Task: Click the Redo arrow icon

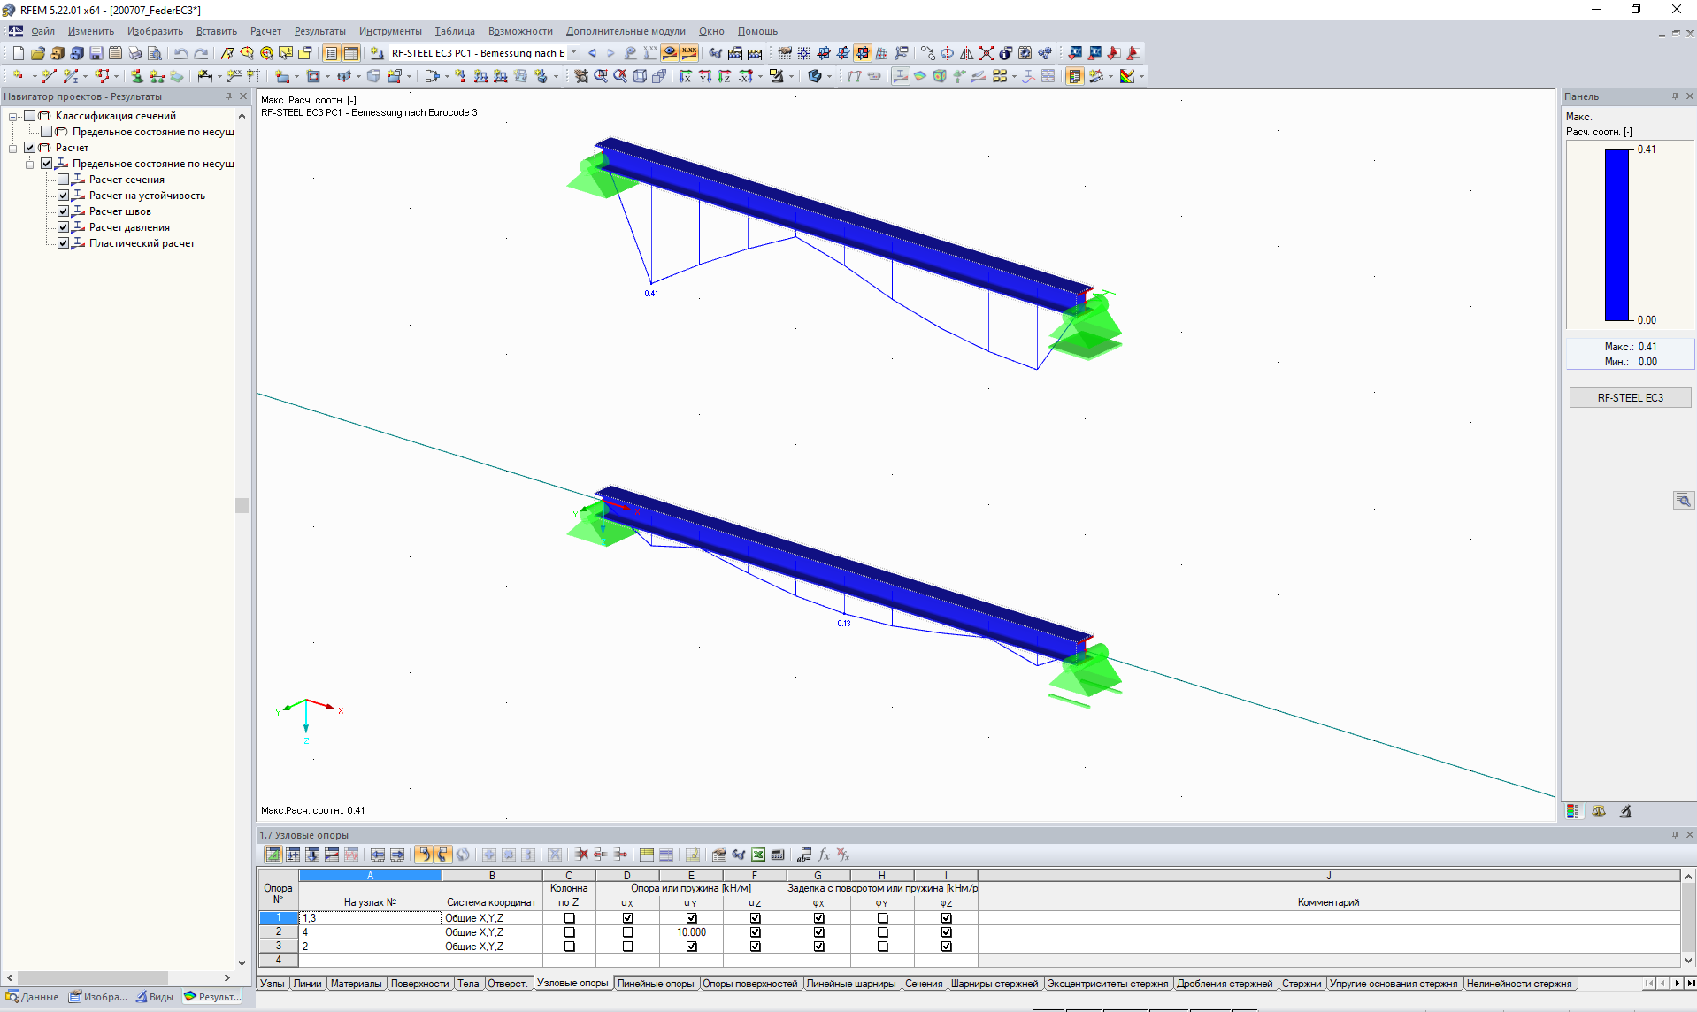Action: (x=201, y=53)
